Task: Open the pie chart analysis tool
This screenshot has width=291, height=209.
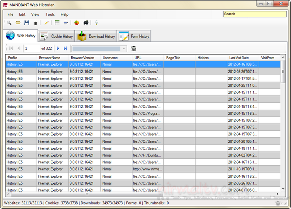Action: coord(76,23)
